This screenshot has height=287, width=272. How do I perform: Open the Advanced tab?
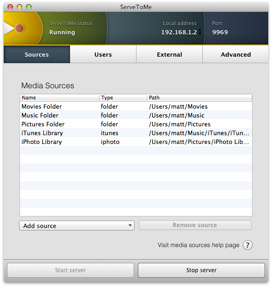point(236,54)
